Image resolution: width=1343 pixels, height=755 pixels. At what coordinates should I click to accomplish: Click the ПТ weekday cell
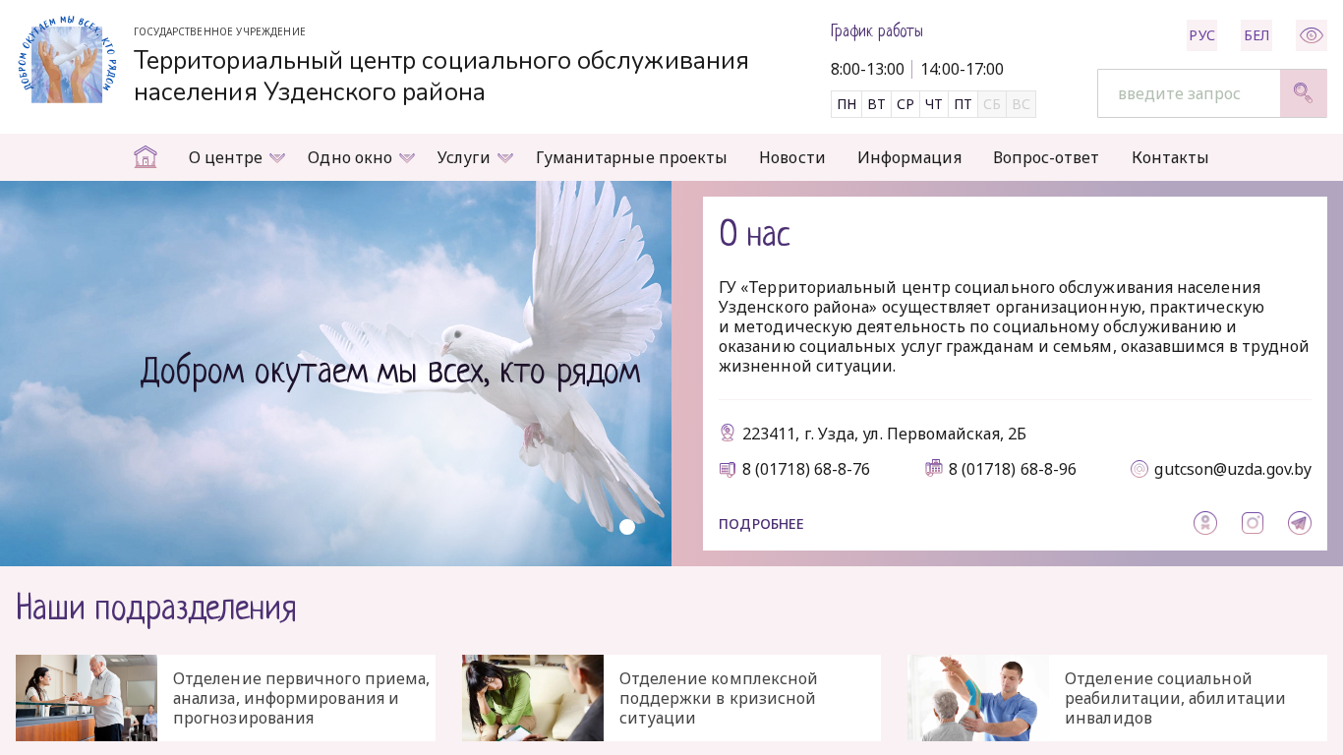(963, 104)
